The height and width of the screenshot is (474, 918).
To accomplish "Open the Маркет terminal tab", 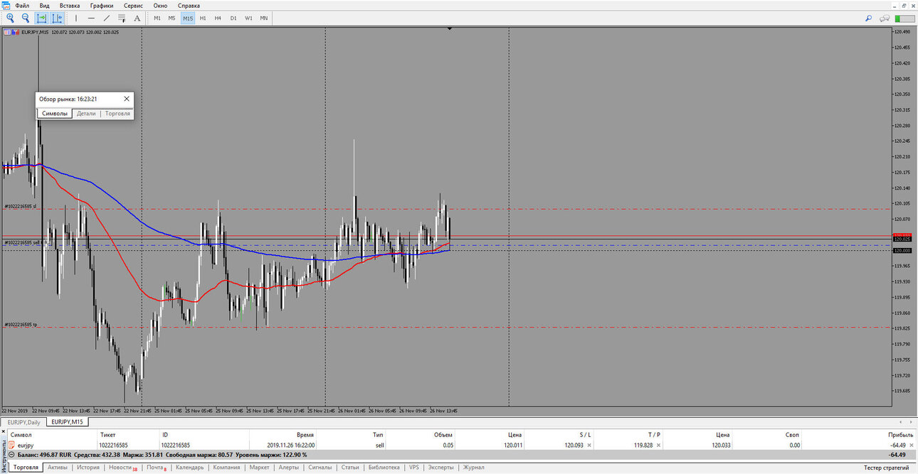I will (259, 467).
